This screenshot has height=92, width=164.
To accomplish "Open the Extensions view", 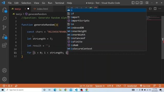I will (4, 45).
